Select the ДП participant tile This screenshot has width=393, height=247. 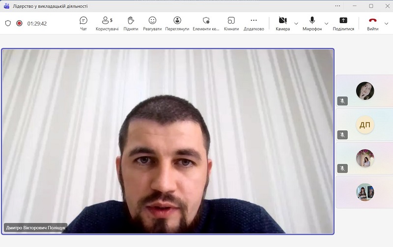pyautogui.click(x=365, y=125)
